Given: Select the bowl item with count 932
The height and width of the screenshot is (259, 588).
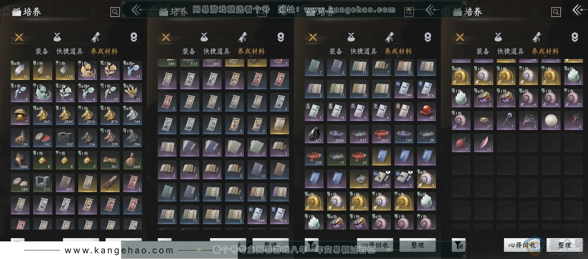Looking at the screenshot, I should 358,134.
